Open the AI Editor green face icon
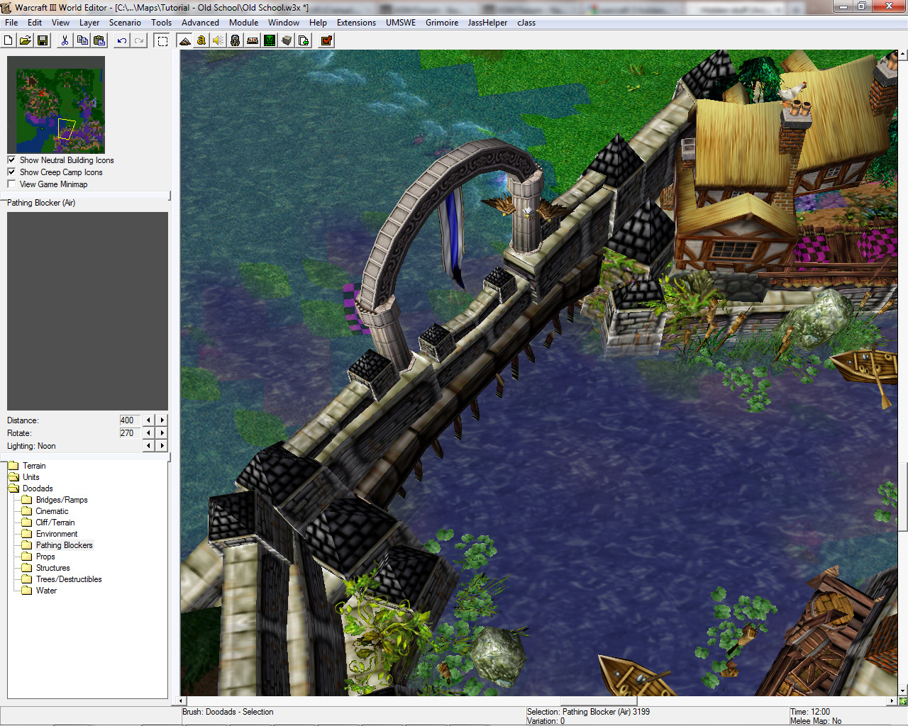 coord(270,40)
